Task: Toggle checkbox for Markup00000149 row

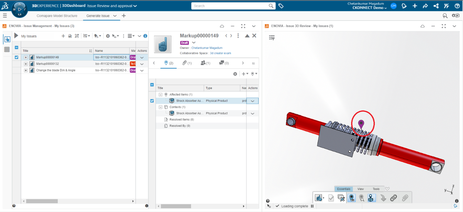Action: click(x=16, y=57)
